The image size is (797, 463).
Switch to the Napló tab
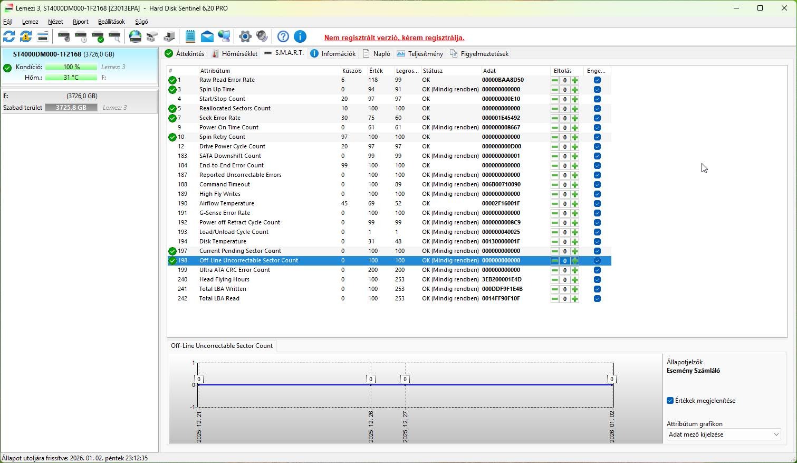pyautogui.click(x=377, y=54)
